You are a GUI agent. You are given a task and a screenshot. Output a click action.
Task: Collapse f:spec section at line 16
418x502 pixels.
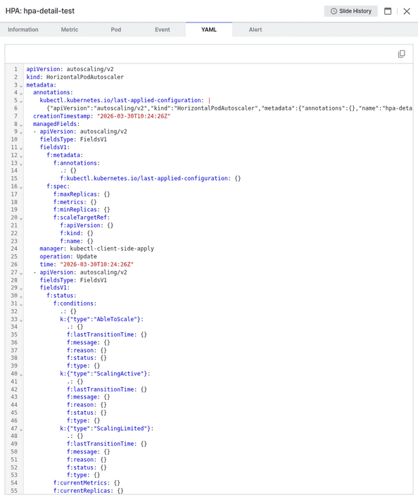[21, 187]
